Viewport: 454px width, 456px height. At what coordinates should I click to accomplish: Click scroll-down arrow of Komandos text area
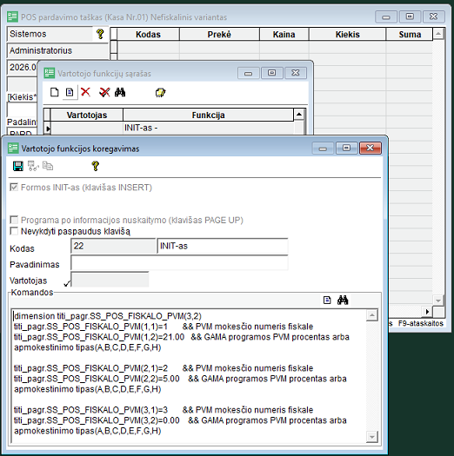(372, 437)
